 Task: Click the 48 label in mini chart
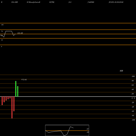88,129
